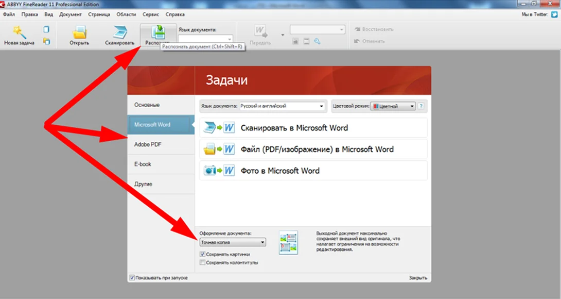Click the Закрыть button

click(417, 278)
